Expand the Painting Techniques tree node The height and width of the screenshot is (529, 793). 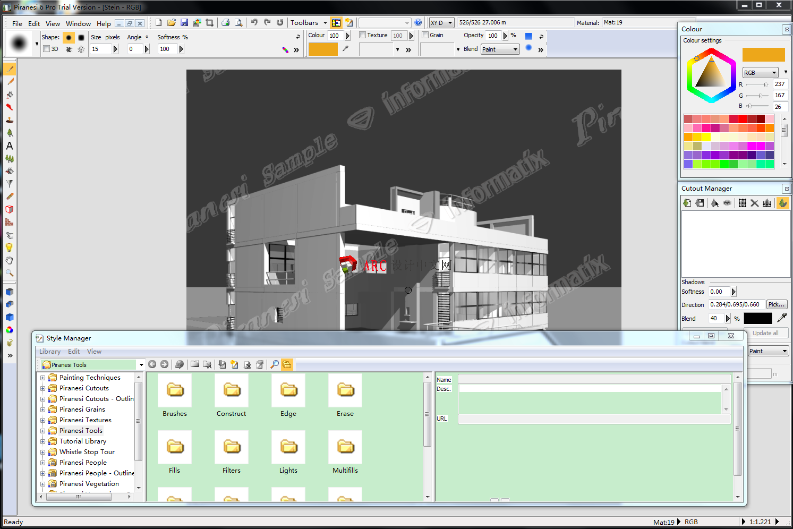coord(43,378)
